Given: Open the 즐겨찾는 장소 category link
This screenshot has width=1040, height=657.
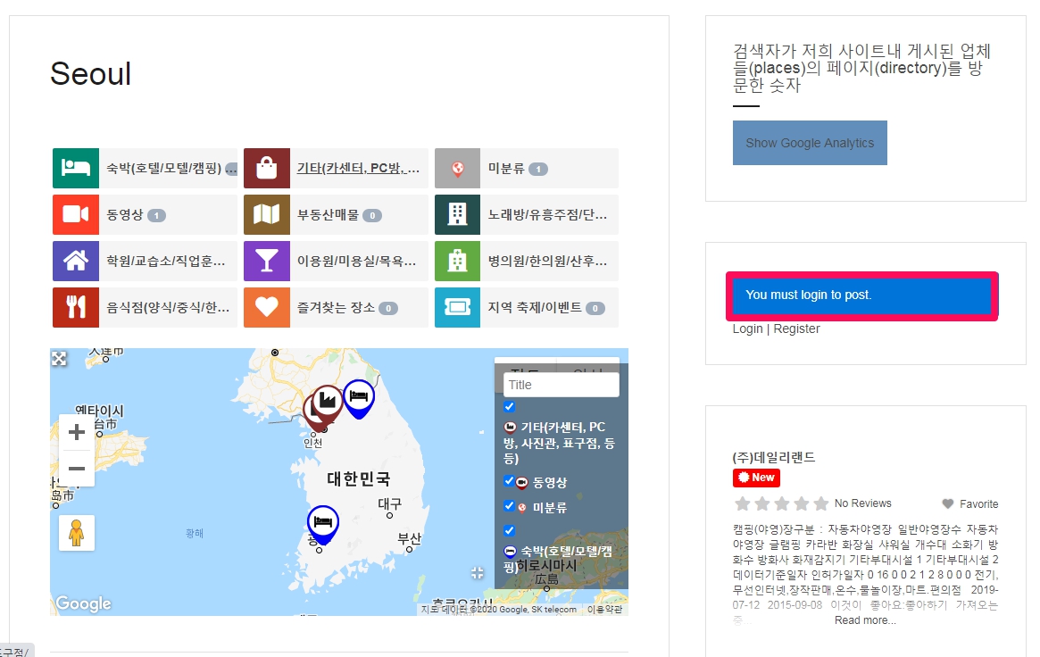Looking at the screenshot, I should [x=336, y=308].
